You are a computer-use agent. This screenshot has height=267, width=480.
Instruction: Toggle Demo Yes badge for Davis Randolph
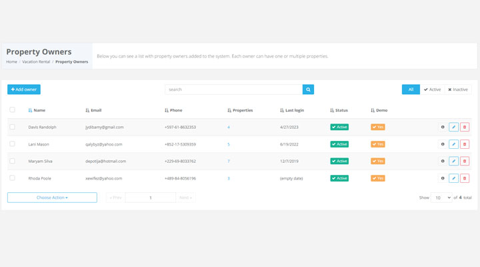378,127
